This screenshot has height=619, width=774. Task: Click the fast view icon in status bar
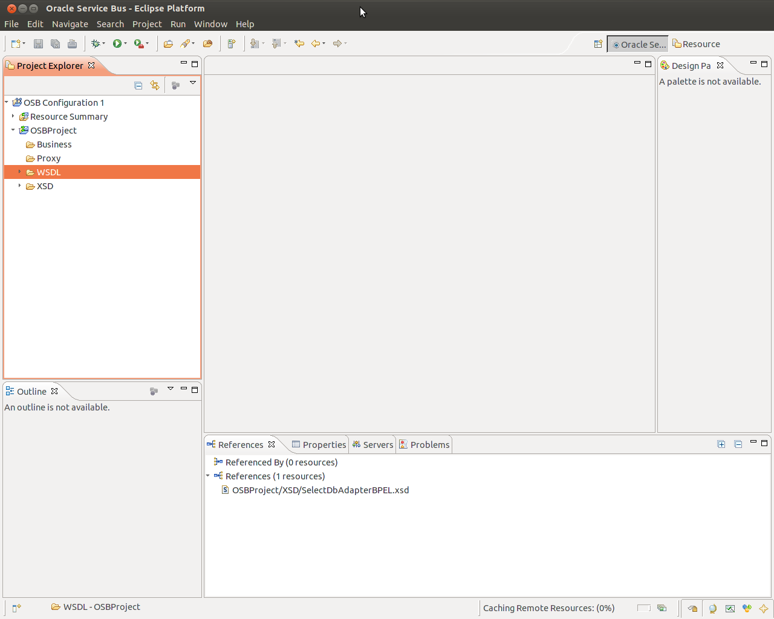(x=16, y=608)
